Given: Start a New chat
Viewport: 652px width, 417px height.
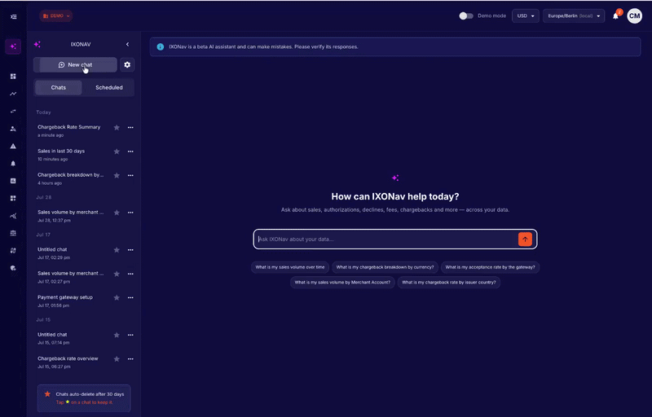Looking at the screenshot, I should (75, 65).
